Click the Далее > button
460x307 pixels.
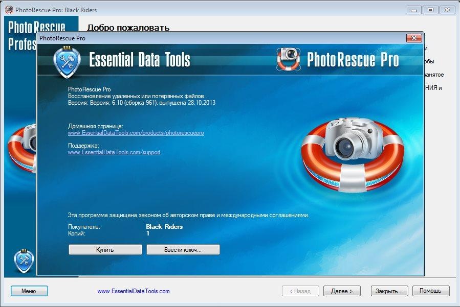[342, 291]
